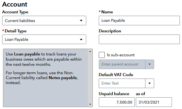182x109 pixels.
Task: Click the Account heading
Action: tap(15, 4)
